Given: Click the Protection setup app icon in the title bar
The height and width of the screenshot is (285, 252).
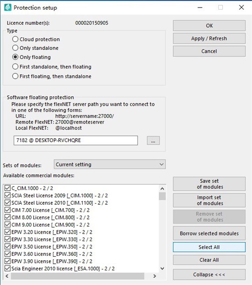Looking at the screenshot, I should click(x=8, y=8).
